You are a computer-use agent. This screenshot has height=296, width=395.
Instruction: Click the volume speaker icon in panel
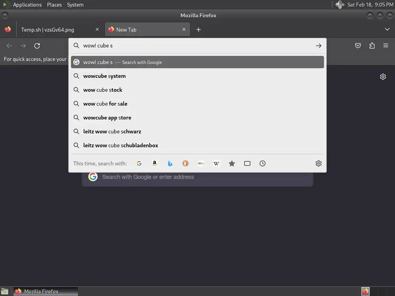pos(340,5)
